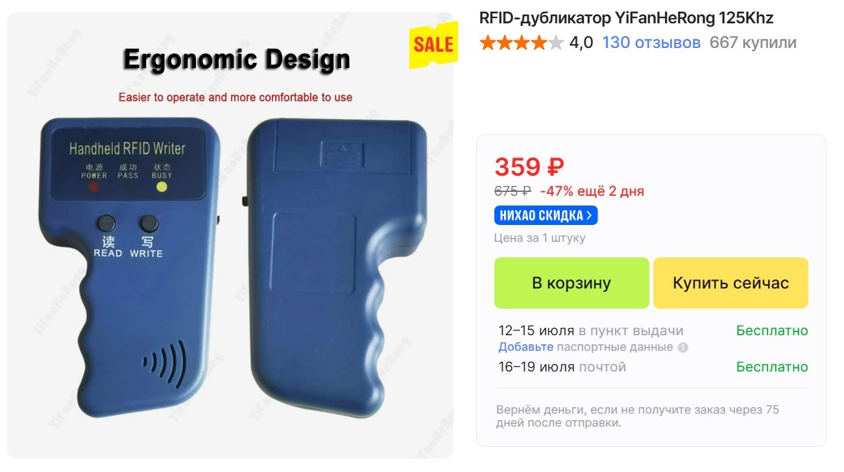This screenshot has width=844, height=472.
Task: Click the refund guarantee text about 75 дней
Action: [x=638, y=416]
